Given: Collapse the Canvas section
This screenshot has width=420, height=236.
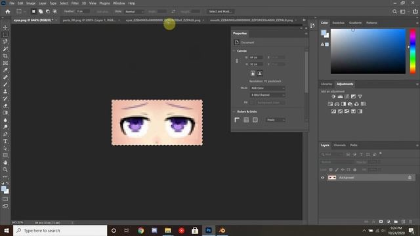Looking at the screenshot, I should [234, 51].
